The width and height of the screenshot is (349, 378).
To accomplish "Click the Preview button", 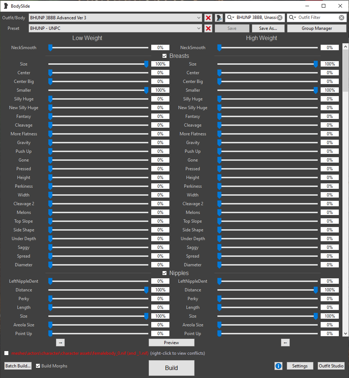I will click(x=172, y=343).
